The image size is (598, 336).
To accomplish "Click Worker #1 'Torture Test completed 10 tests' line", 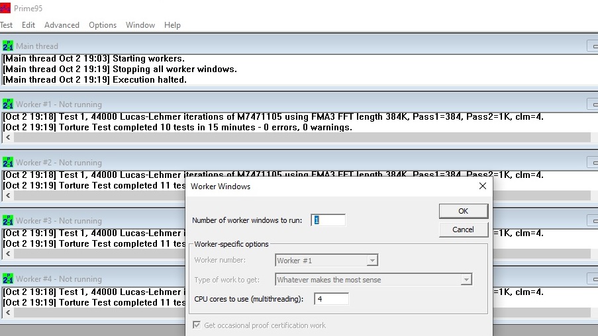I will point(177,127).
